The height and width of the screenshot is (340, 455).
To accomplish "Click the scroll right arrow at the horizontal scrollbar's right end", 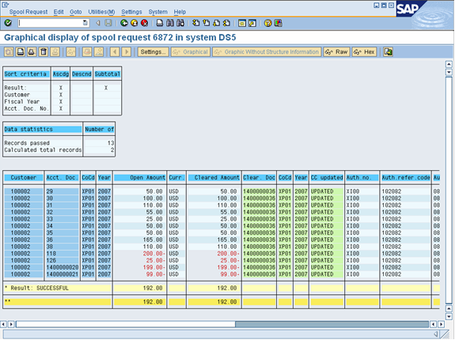I will (x=441, y=324).
